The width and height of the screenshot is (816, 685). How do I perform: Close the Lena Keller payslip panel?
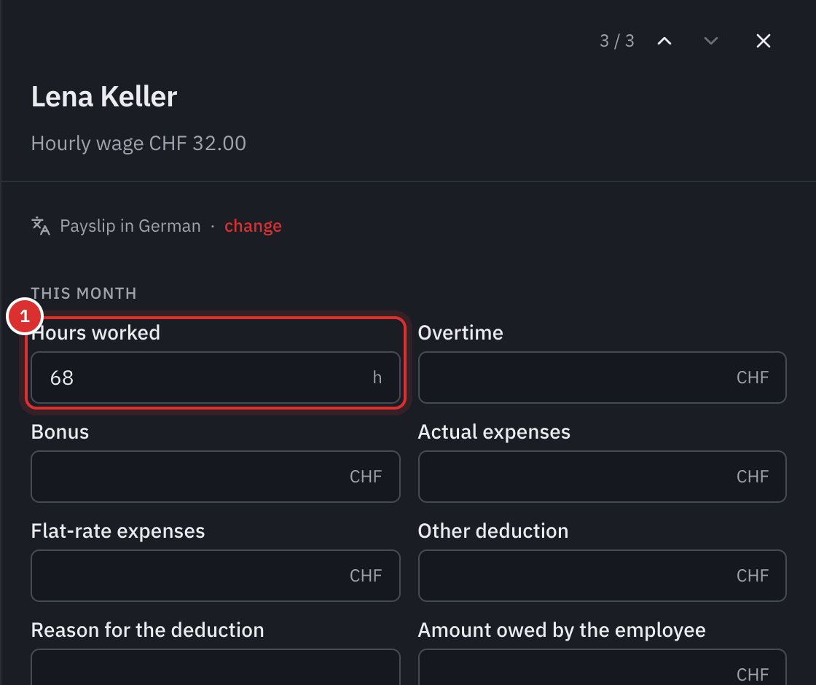pyautogui.click(x=763, y=41)
